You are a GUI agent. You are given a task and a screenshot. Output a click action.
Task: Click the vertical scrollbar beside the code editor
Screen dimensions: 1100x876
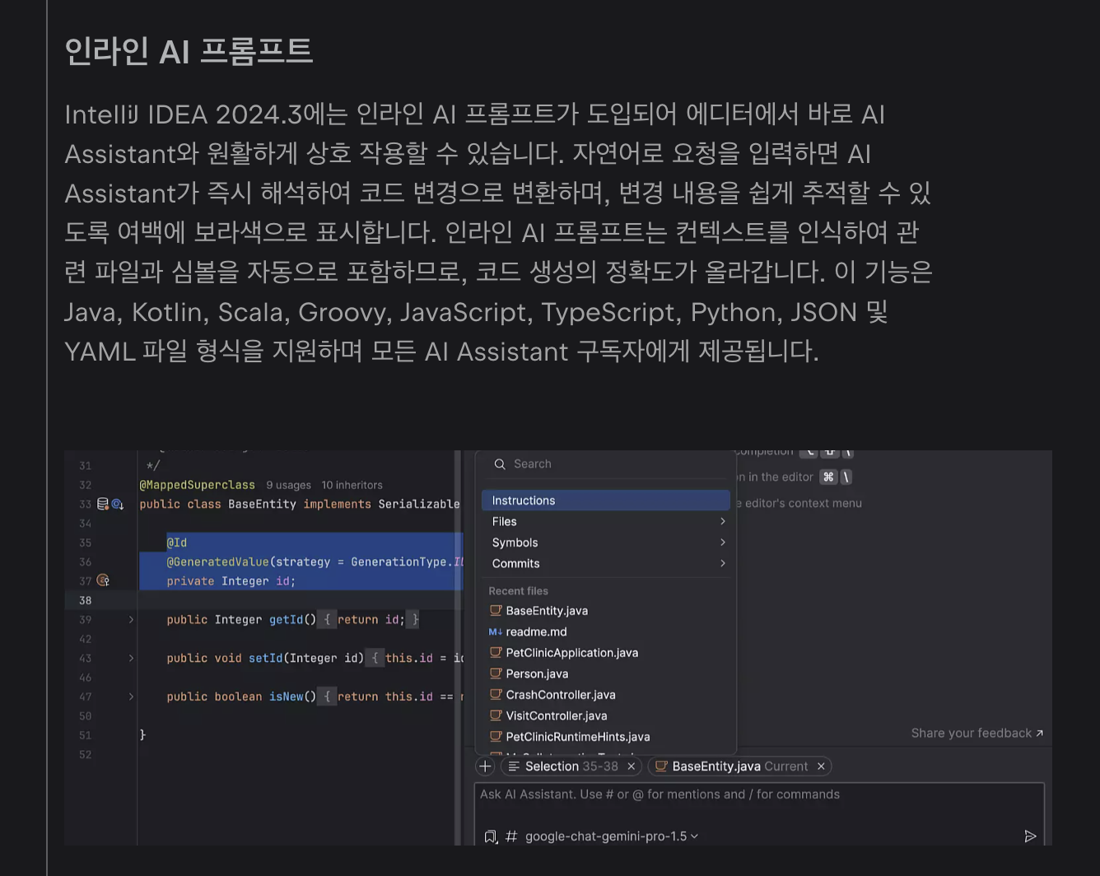pos(458,647)
